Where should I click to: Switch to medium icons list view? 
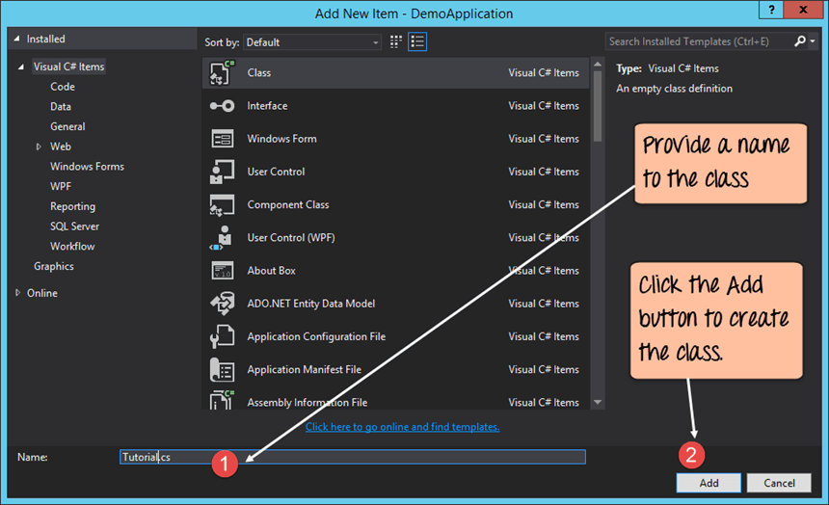point(417,42)
